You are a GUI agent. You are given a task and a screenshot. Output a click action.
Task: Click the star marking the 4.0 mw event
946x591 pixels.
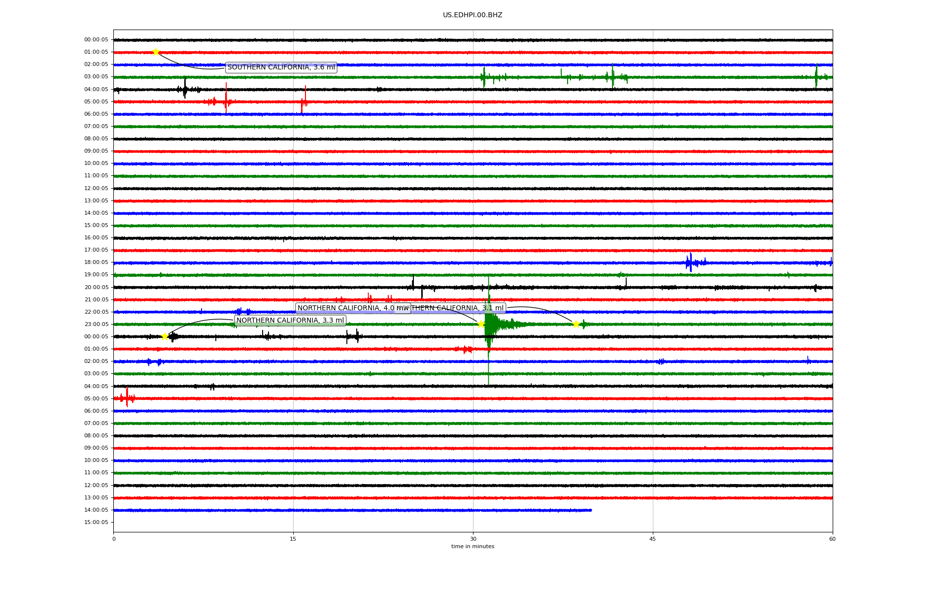(481, 324)
